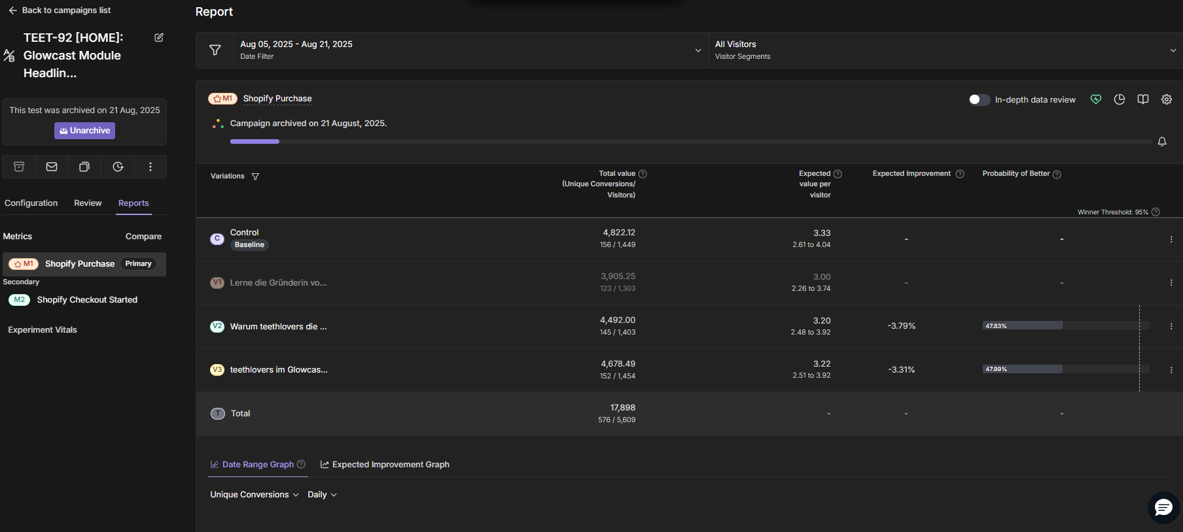Viewport: 1183px width, 532px height.
Task: Open Control row options menu
Action: click(1171, 239)
